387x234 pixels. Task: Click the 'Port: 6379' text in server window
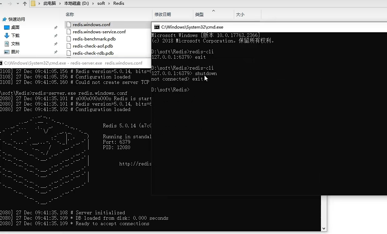pyautogui.click(x=116, y=142)
